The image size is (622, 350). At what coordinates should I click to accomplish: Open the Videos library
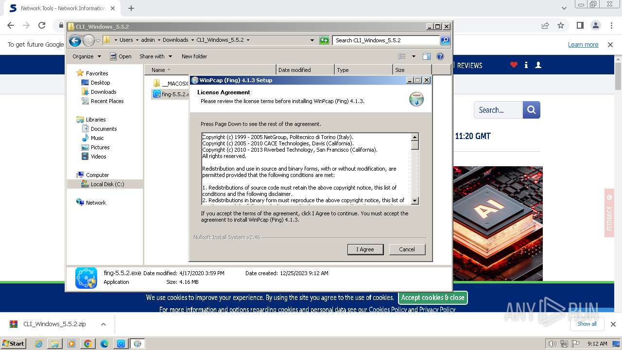pos(98,157)
